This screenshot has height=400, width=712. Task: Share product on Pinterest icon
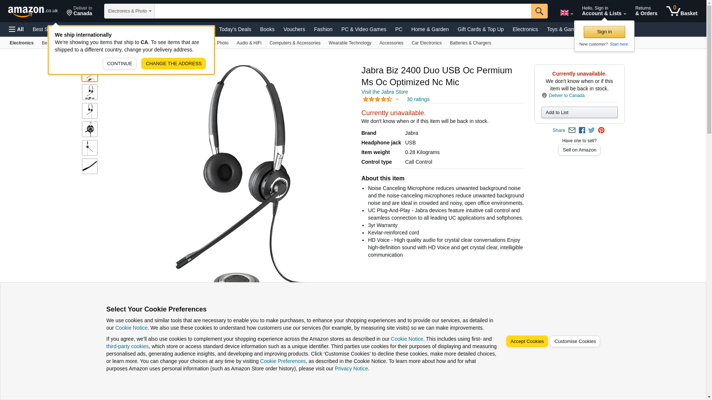tap(601, 130)
